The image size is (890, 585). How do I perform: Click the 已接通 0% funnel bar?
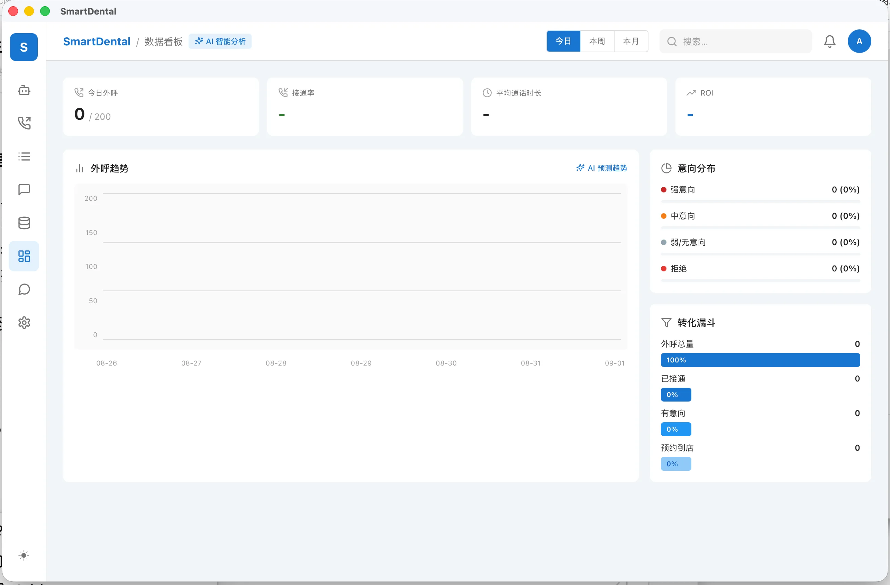pyautogui.click(x=676, y=395)
